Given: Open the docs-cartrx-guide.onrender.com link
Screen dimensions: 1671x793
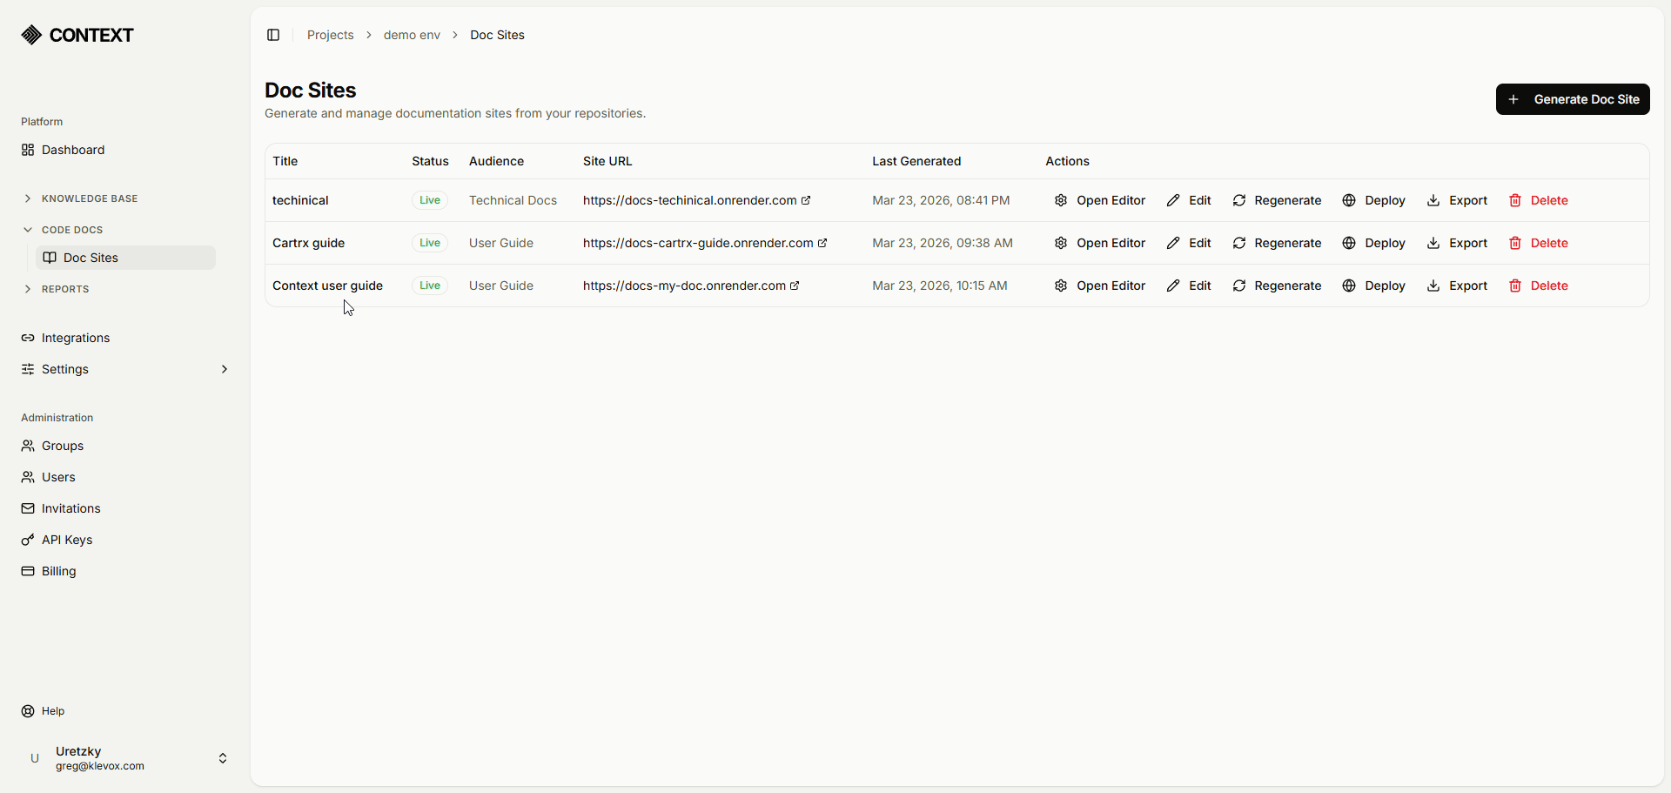Looking at the screenshot, I should point(698,243).
